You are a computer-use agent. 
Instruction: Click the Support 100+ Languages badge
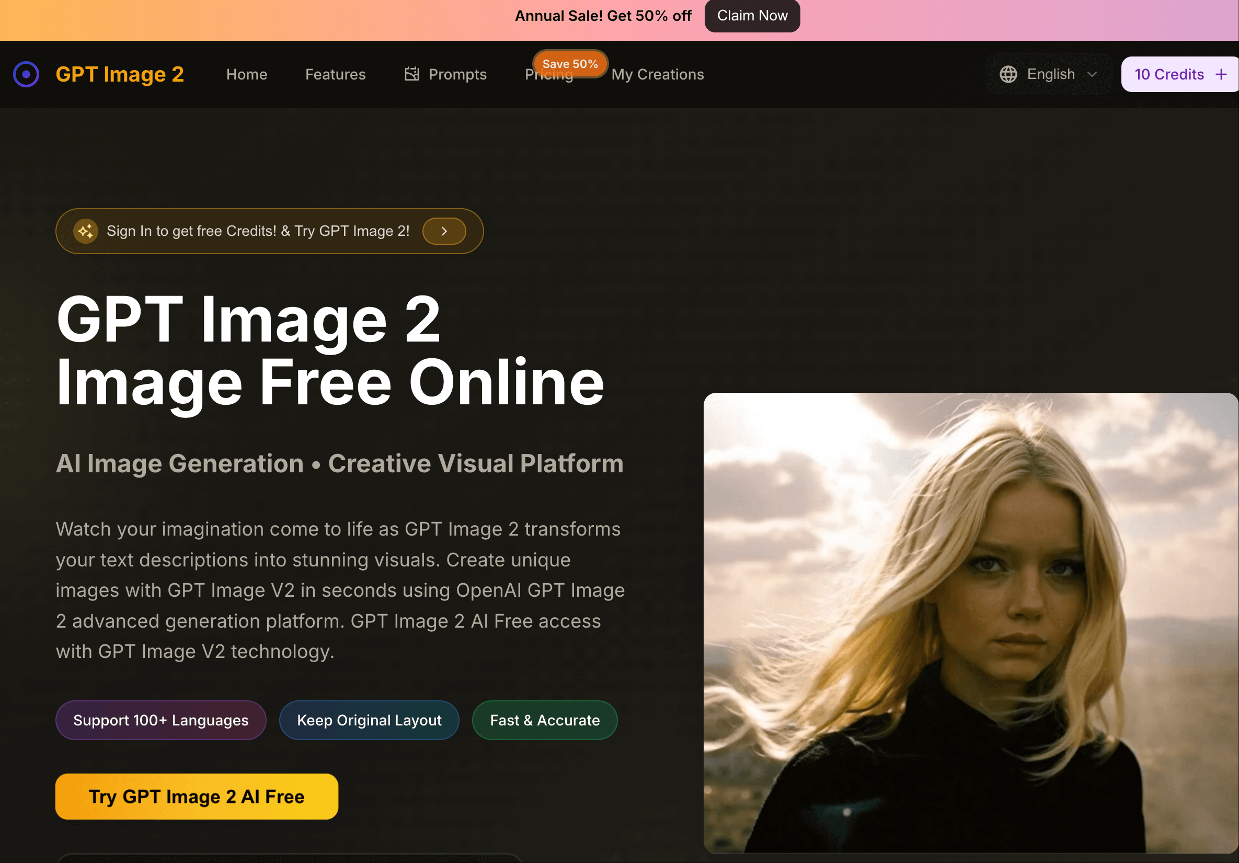pyautogui.click(x=160, y=720)
